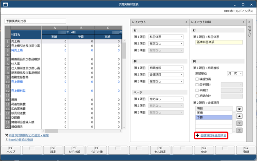The image size is (257, 161).
Task: Click the 項目 list header
Action: pos(214,108)
